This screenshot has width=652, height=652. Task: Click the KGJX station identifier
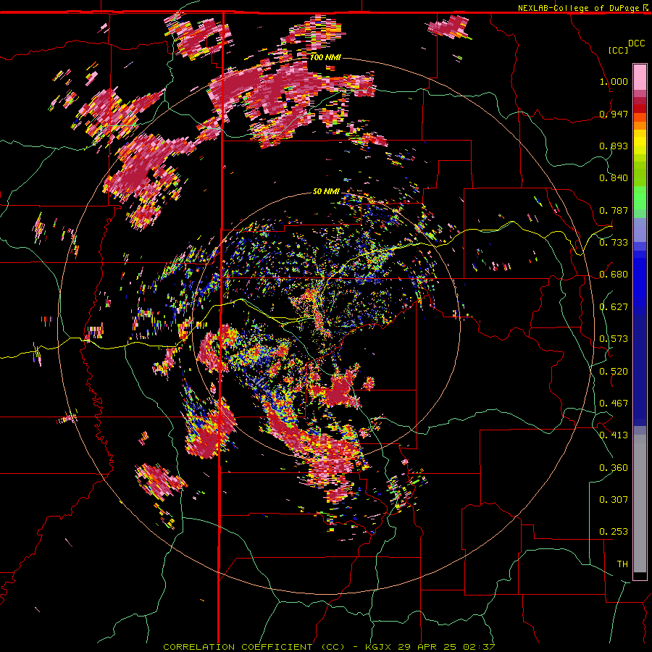[379, 647]
